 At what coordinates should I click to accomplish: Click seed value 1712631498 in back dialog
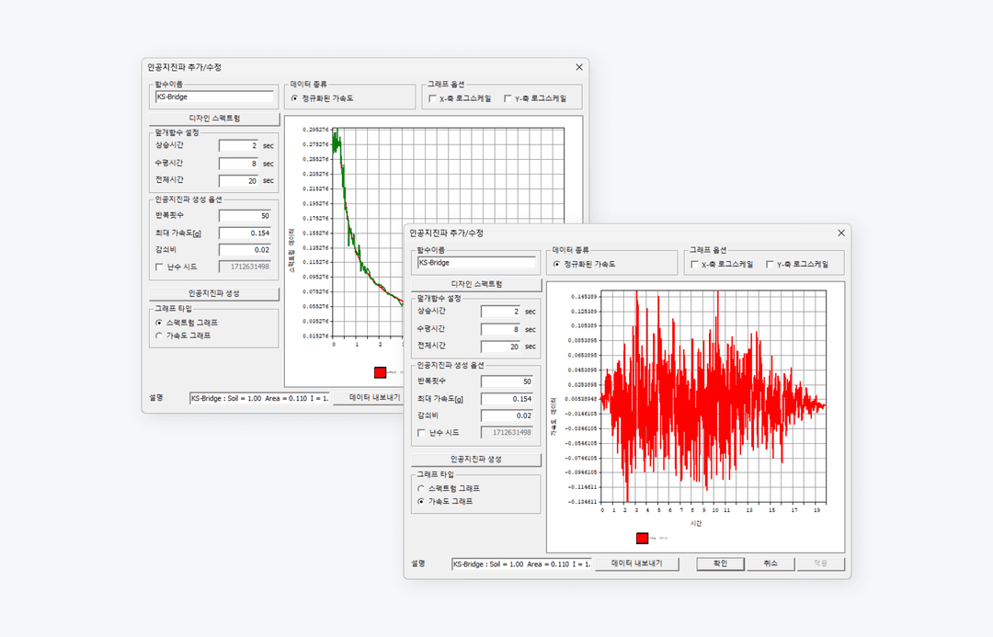(x=245, y=267)
